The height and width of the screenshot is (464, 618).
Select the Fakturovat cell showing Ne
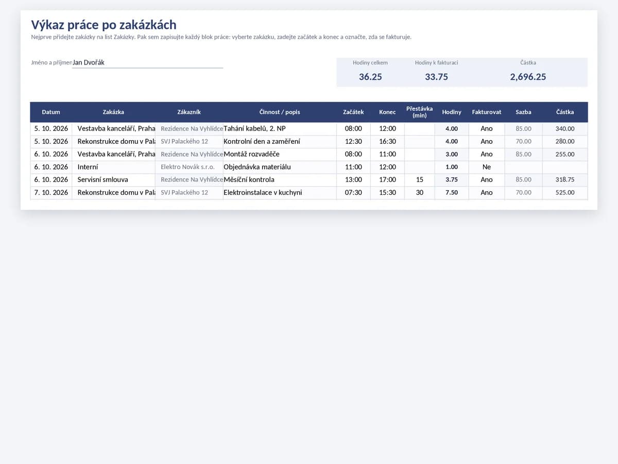(x=487, y=167)
